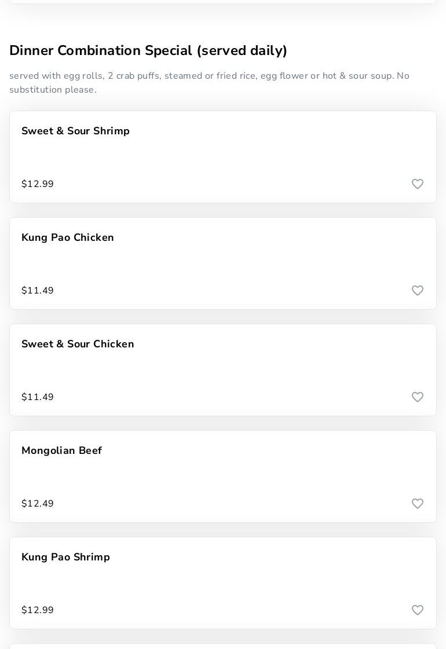Choose the Kung Pao Shrimp title

pyautogui.click(x=65, y=558)
